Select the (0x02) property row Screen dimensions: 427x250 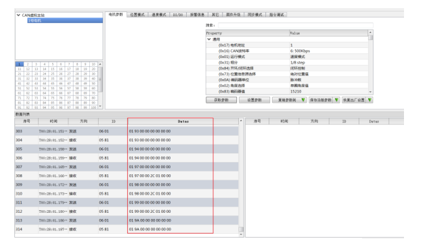click(287, 85)
